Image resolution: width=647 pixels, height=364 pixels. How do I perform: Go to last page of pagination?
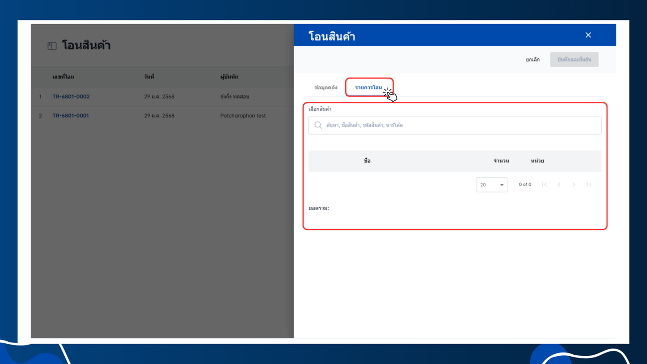click(x=588, y=185)
